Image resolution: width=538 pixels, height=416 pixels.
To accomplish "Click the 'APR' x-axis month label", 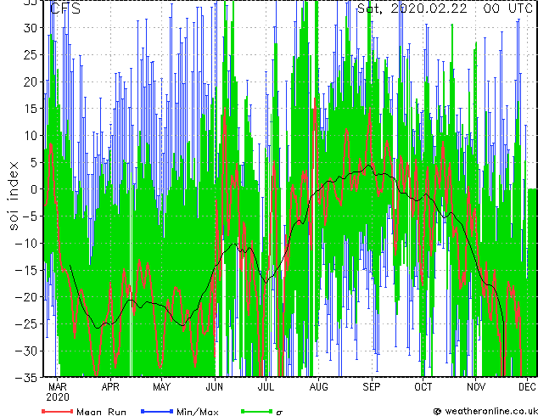I will [110, 387].
